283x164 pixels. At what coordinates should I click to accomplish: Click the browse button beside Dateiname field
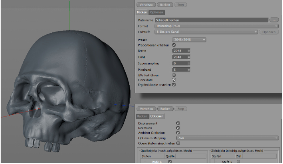pyautogui.click(x=274, y=19)
